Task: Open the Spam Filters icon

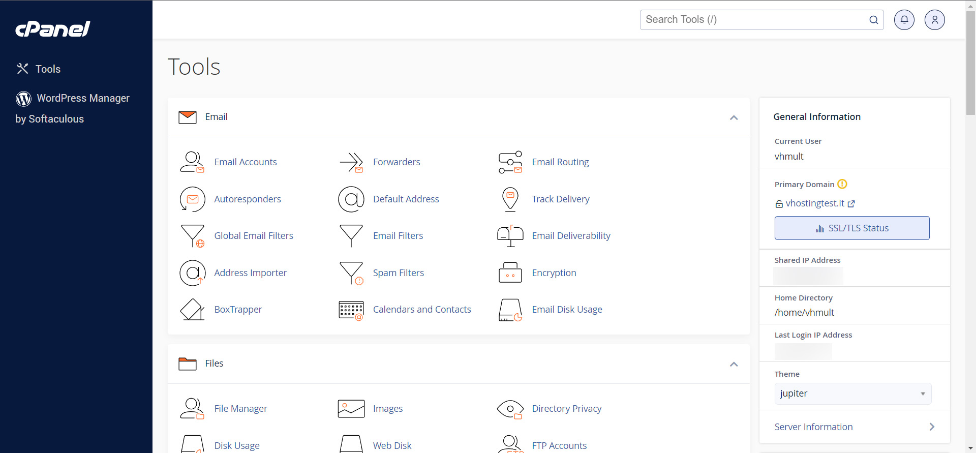Action: point(351,273)
